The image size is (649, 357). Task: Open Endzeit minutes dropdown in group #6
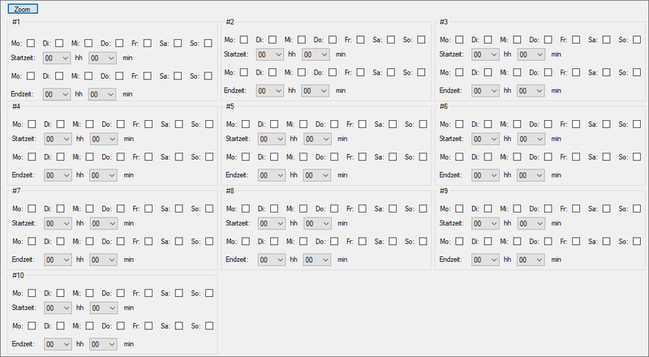(x=531, y=174)
